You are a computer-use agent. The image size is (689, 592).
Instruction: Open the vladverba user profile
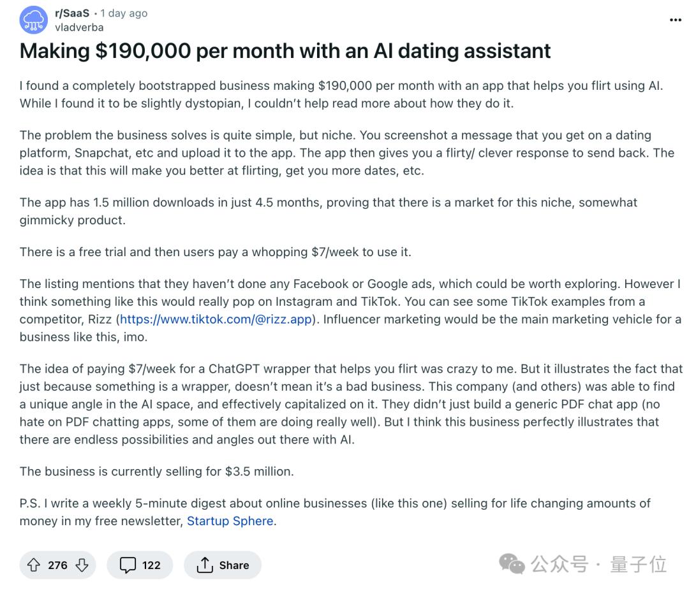(79, 27)
